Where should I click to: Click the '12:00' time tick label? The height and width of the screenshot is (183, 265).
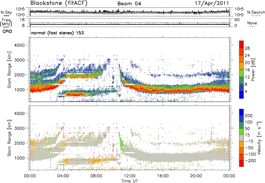(x=130, y=176)
